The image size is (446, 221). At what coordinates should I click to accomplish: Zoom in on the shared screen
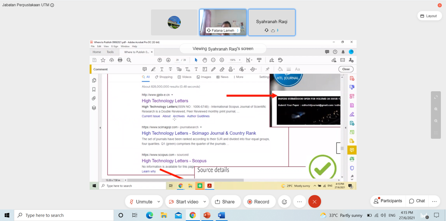[436, 109]
